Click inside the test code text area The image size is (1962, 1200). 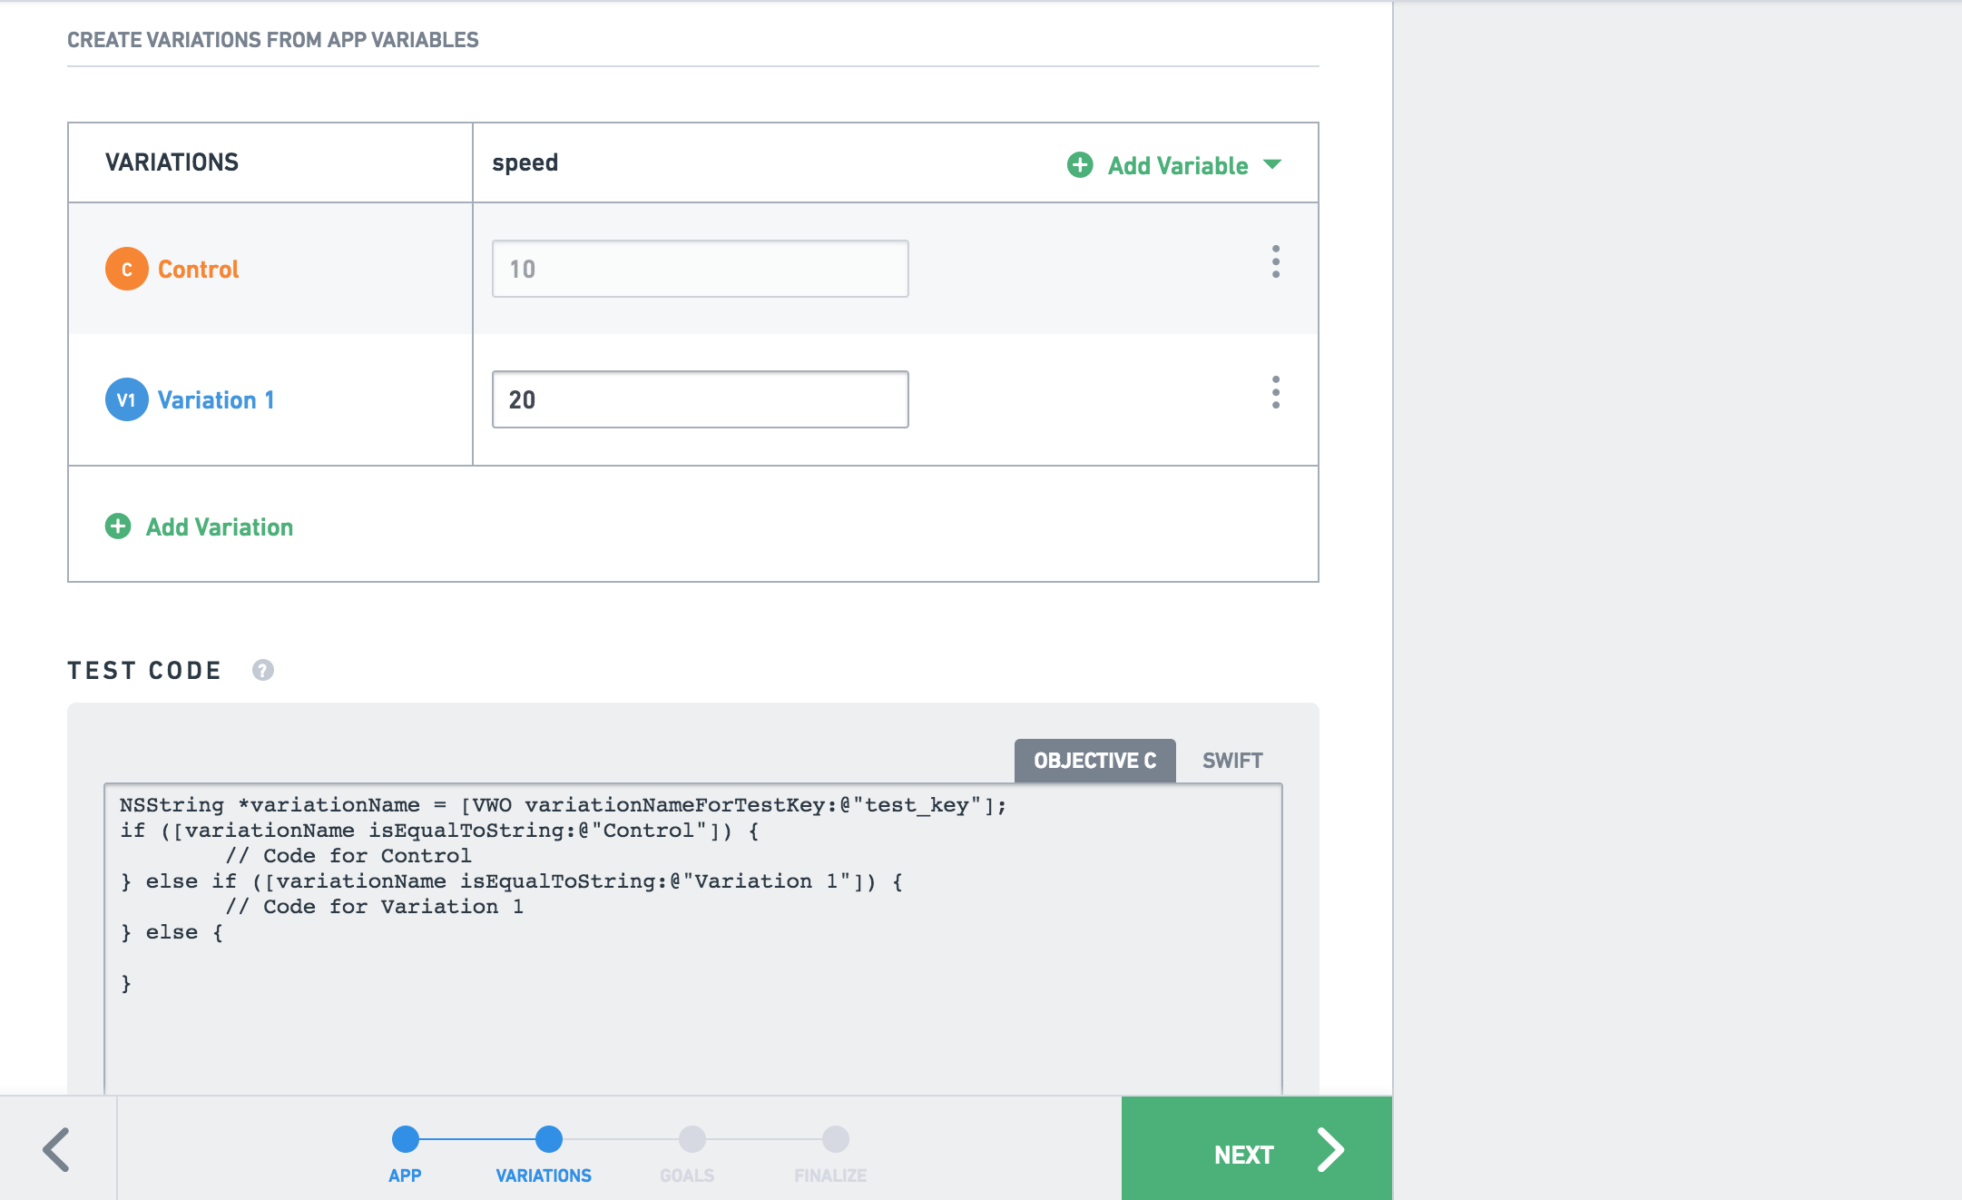point(692,935)
